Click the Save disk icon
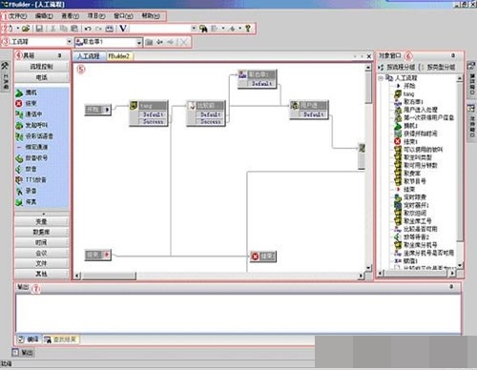The width and height of the screenshot is (477, 370). pyautogui.click(x=39, y=29)
